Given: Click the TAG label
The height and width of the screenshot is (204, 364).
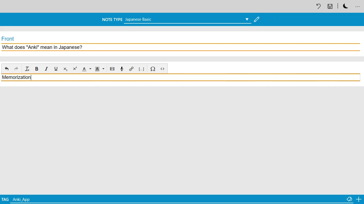Looking at the screenshot, I should tap(5, 199).
